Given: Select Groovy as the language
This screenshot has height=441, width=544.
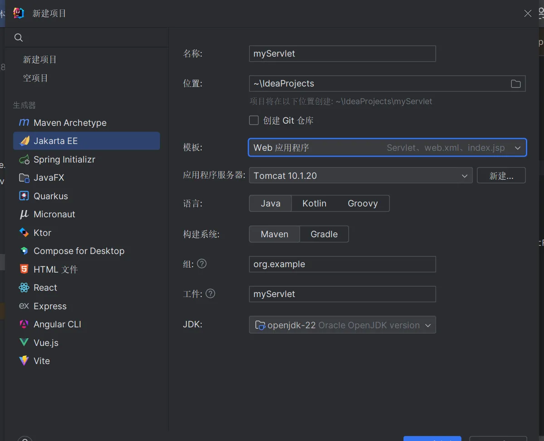Looking at the screenshot, I should pos(363,203).
